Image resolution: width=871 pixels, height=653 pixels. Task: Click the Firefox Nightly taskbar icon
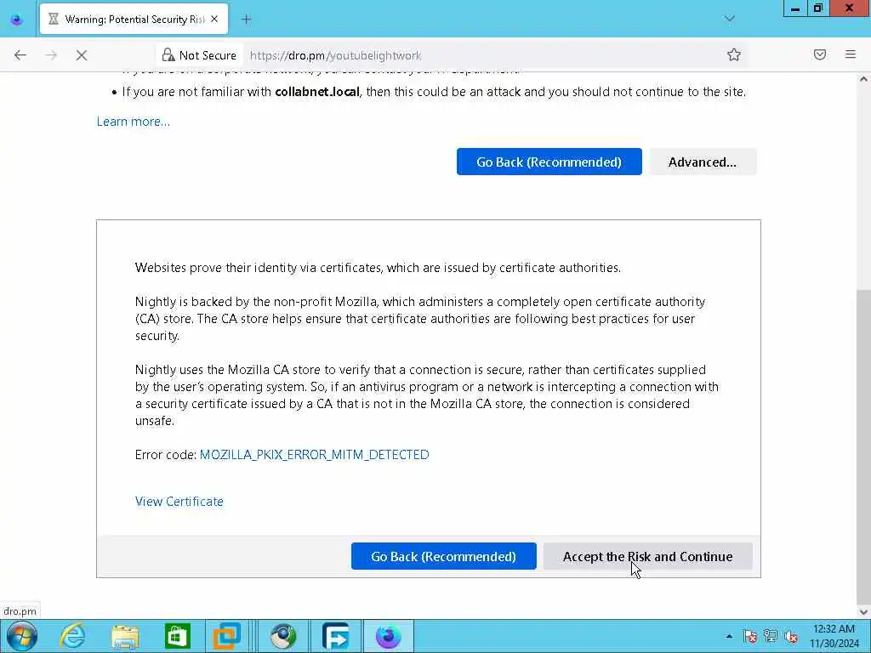(x=388, y=636)
